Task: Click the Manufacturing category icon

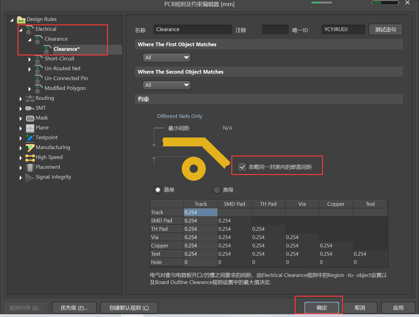Action: pos(30,148)
